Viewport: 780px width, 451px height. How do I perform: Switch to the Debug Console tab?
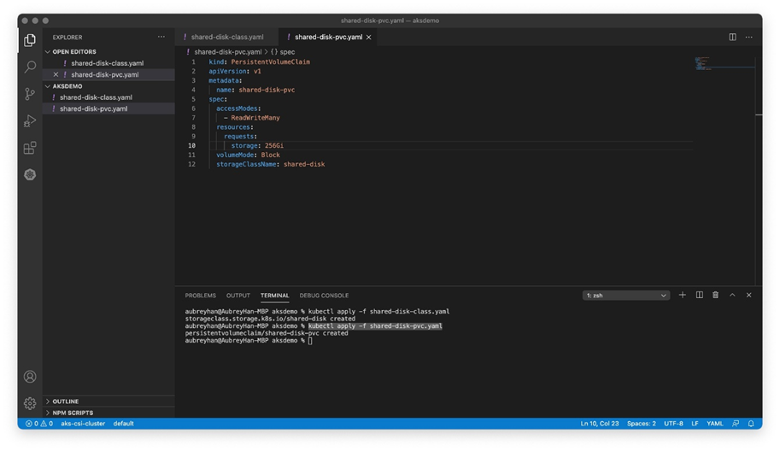324,296
